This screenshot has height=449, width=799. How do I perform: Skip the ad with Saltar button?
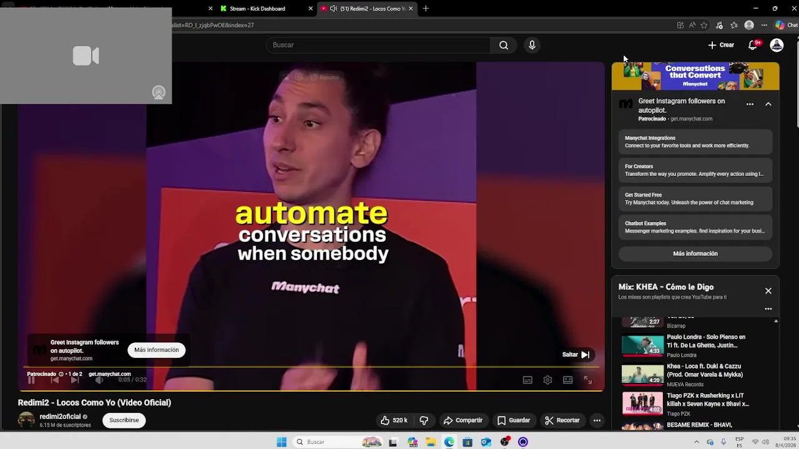576,354
